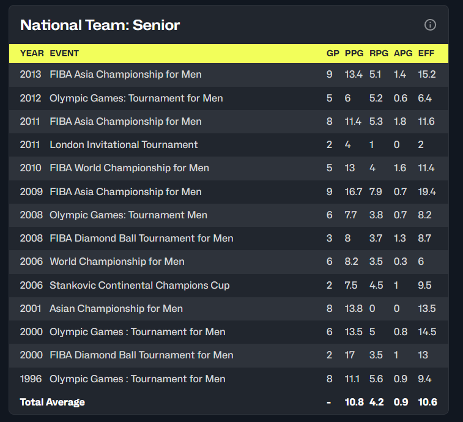Image resolution: width=463 pixels, height=422 pixels.
Task: Click the info icon beside National Team: Senior
Action: pos(430,25)
